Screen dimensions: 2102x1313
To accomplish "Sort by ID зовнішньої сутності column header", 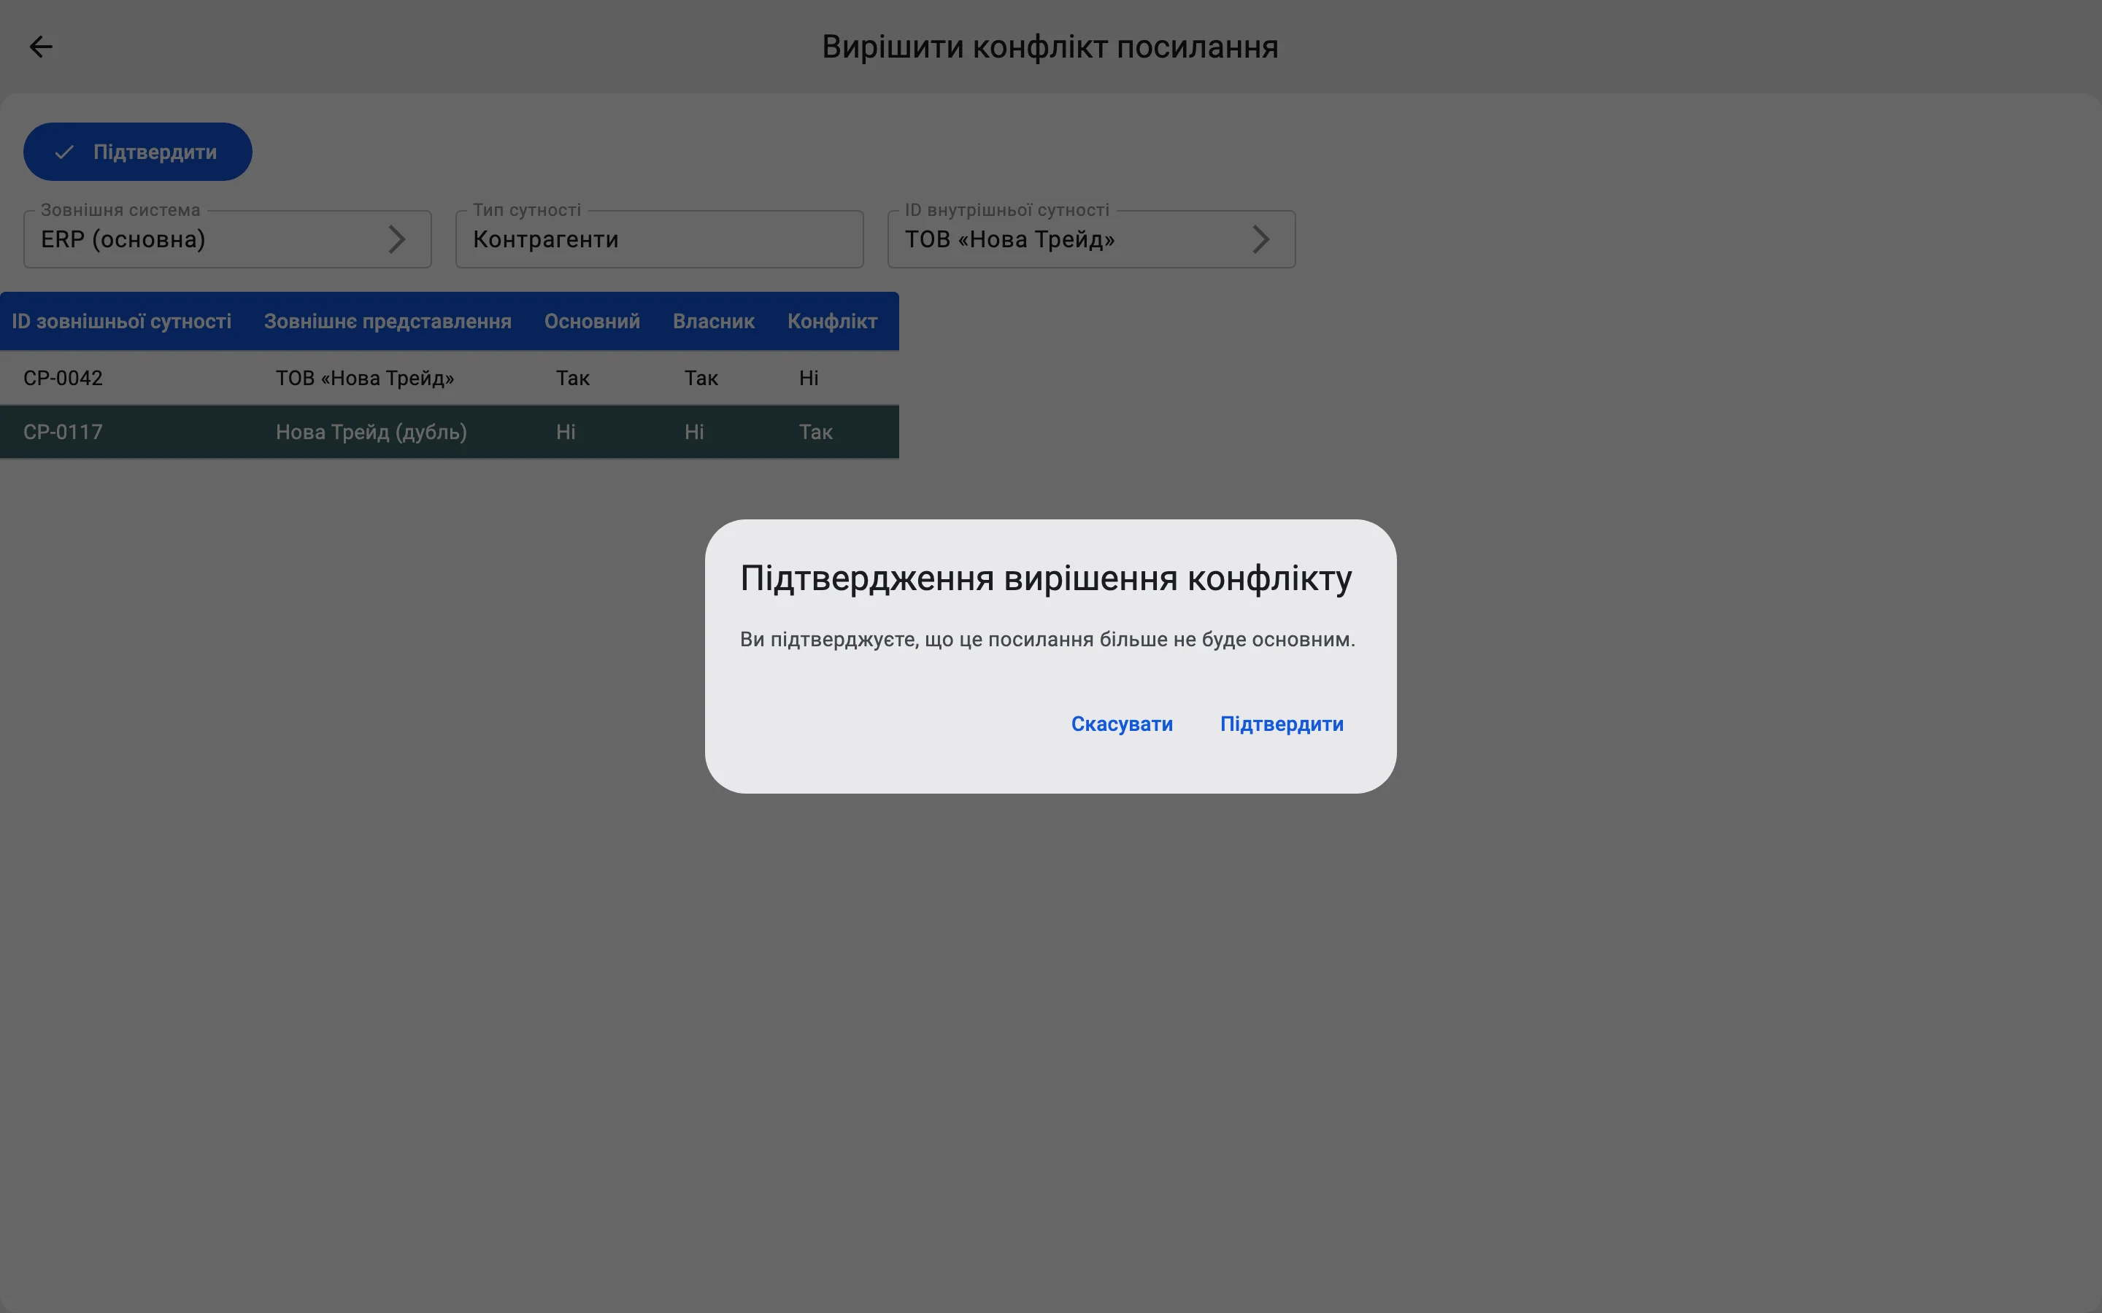I will coord(122,321).
